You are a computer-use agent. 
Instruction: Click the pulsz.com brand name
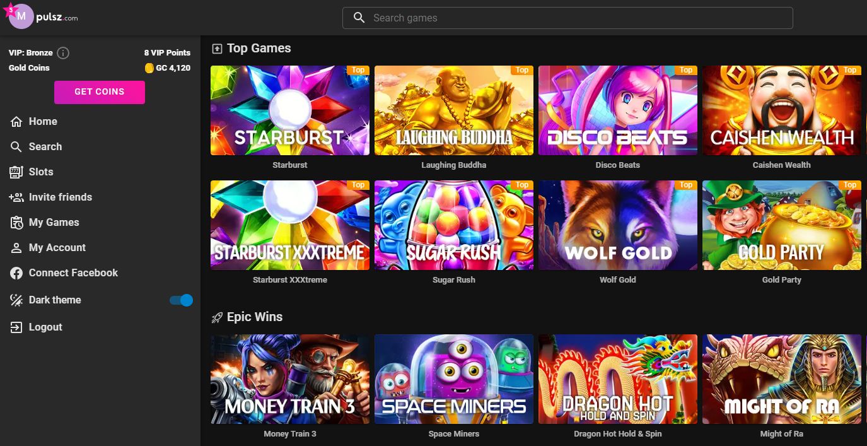point(57,17)
